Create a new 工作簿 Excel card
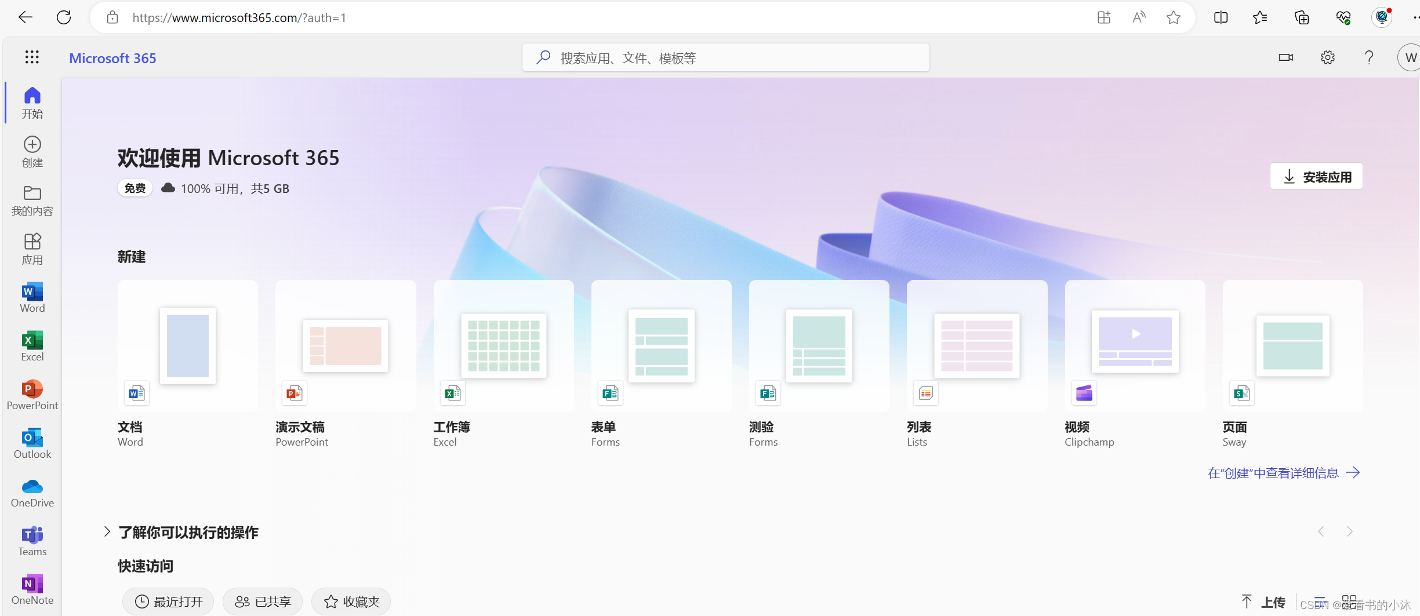Image resolution: width=1420 pixels, height=616 pixels. [x=503, y=364]
